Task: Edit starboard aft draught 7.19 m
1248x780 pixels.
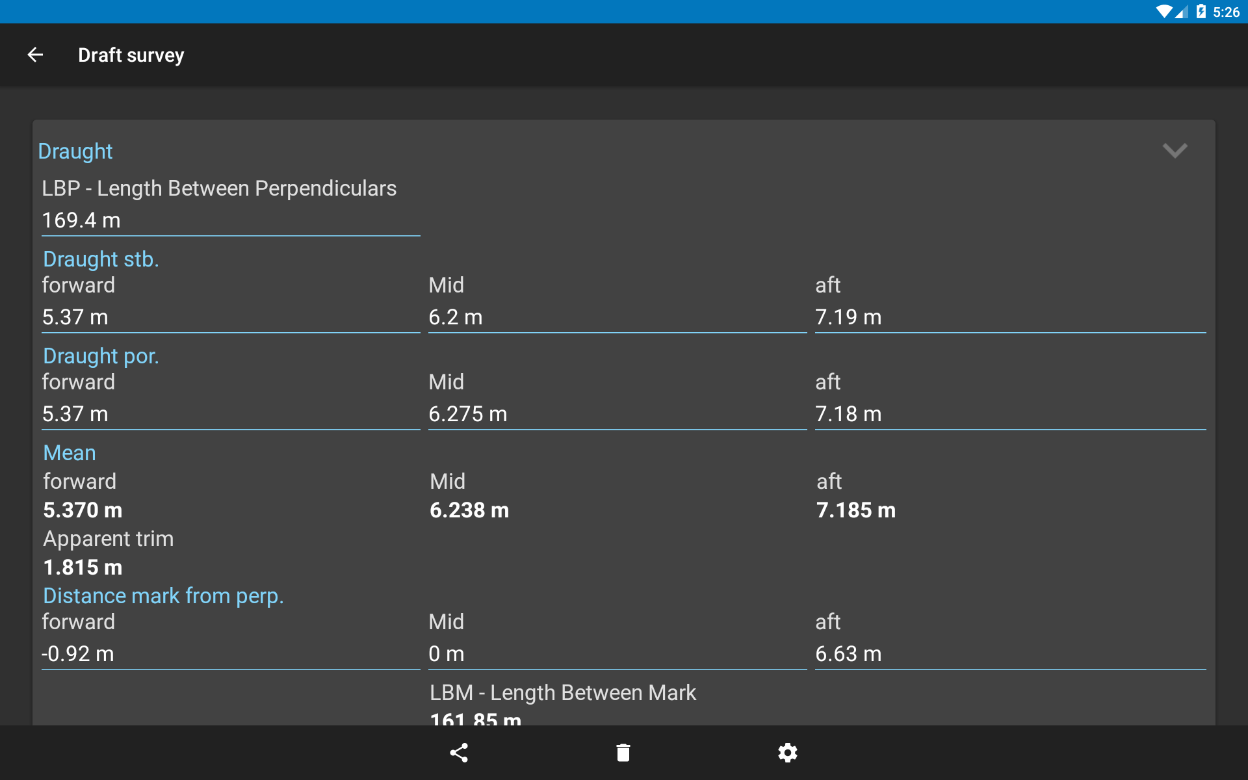Action: click(1011, 317)
